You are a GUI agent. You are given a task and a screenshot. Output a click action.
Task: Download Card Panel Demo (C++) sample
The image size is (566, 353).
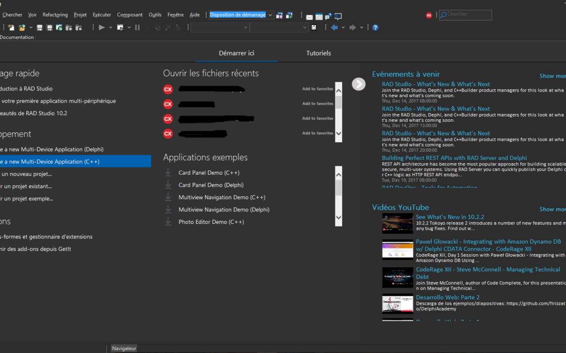pos(168,173)
